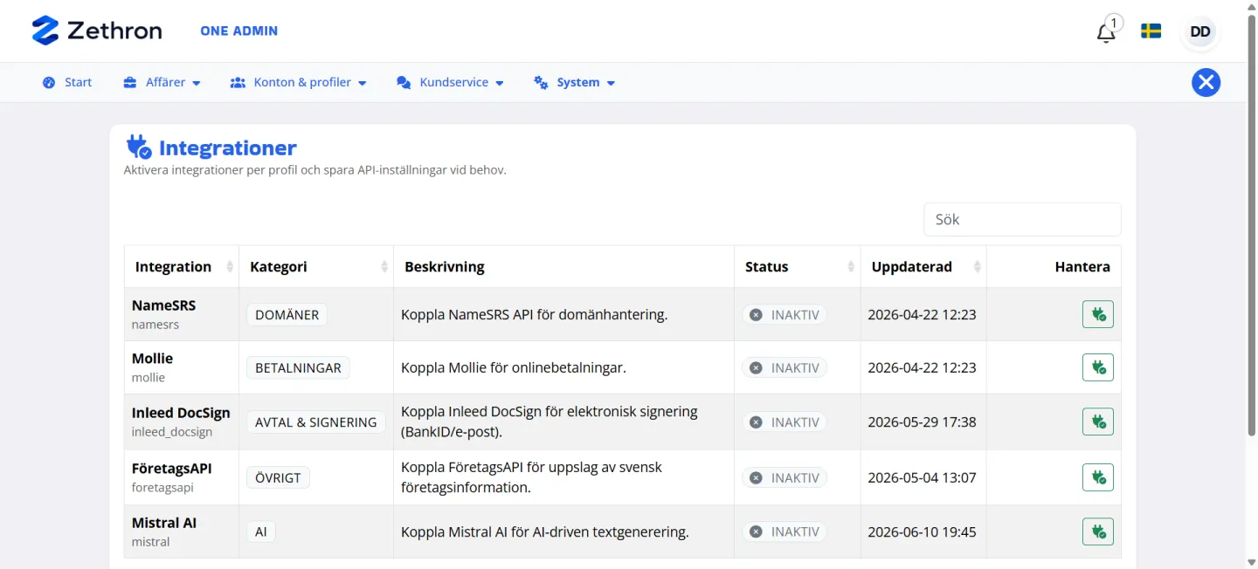This screenshot has width=1258, height=569.
Task: Click the date 2026-06-10 19:45
Action: (922, 531)
